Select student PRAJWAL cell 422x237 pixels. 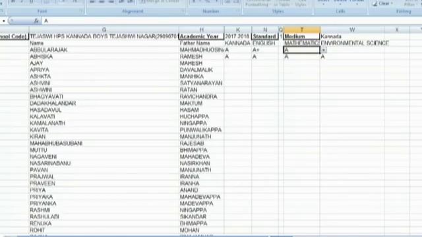(x=104, y=176)
